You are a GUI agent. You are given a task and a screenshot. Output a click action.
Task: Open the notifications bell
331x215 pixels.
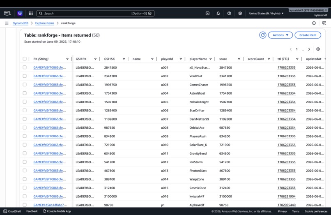218,13
